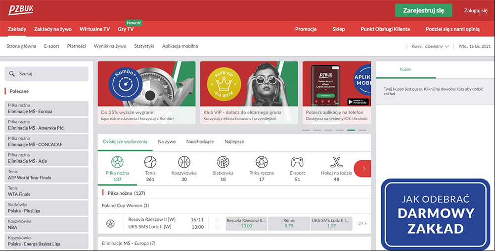Open NBA in Polecane list
The image size is (495, 251).
[46, 224]
